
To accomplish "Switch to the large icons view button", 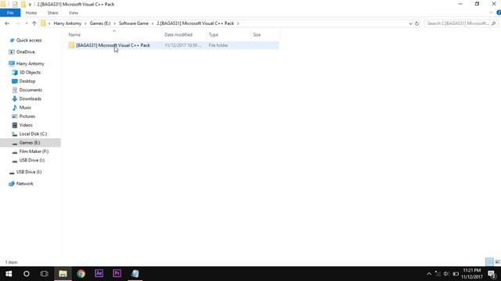I will click(x=497, y=262).
